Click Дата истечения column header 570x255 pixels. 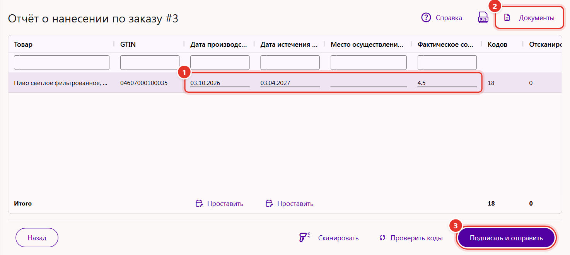point(289,44)
